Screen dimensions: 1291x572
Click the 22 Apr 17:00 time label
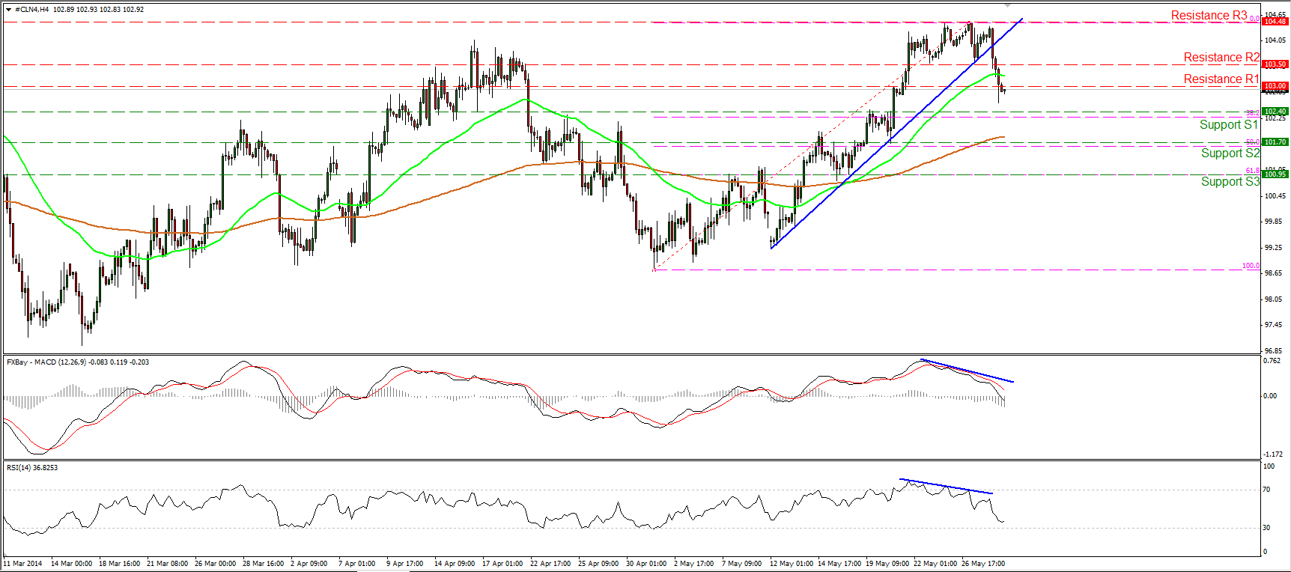(x=550, y=564)
